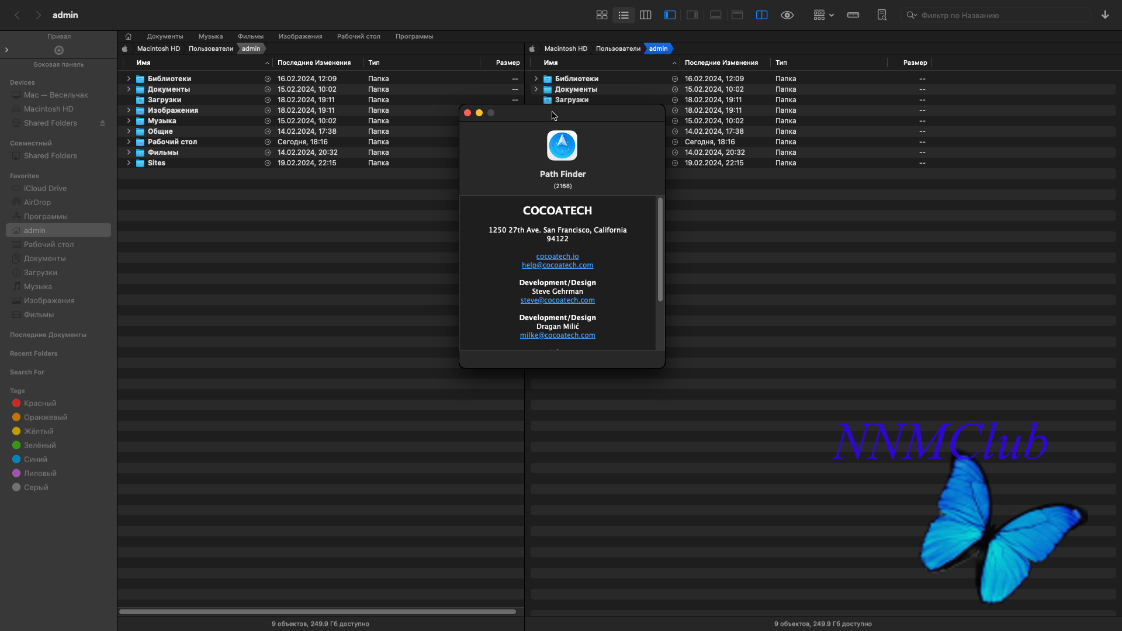The width and height of the screenshot is (1122, 631).
Task: Expand Библиотеки folder in left pane
Action: [129, 78]
